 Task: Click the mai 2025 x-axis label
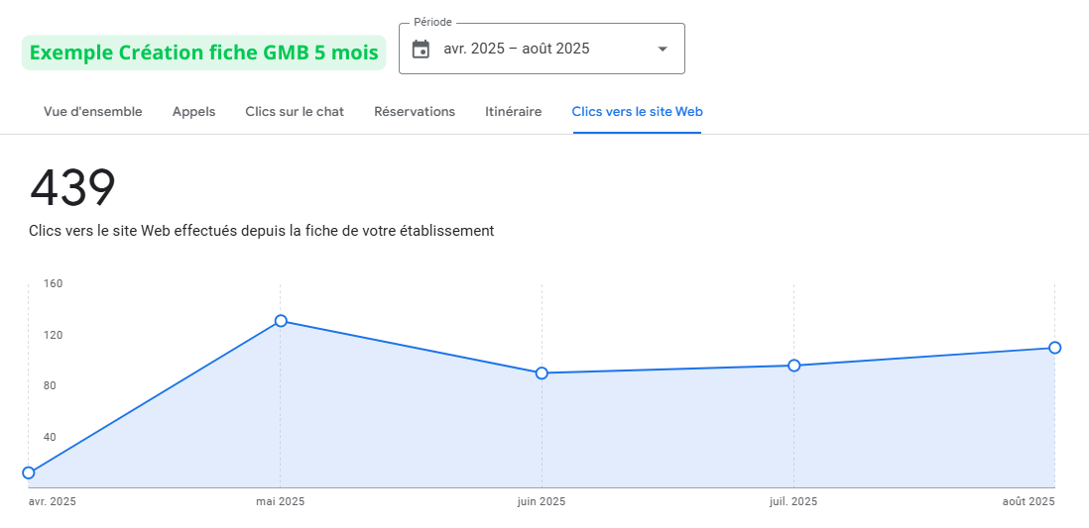[x=281, y=501]
